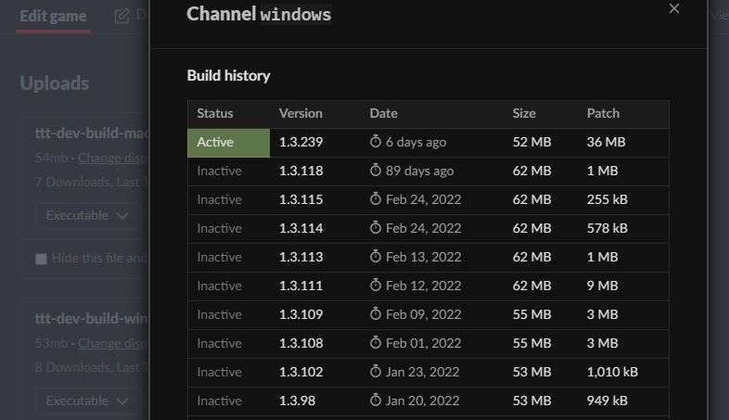
Task: Select version 1.3.118 row
Action: tap(301, 171)
